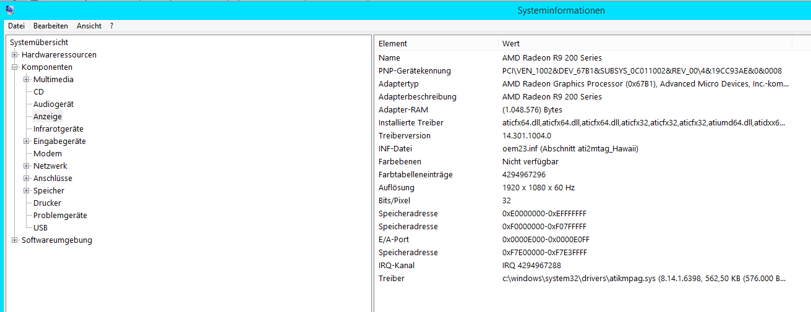
Task: Select Multimedia tree item
Action: [53, 80]
